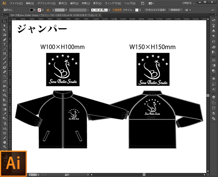Select the Scale tool

click(x=4, y=82)
